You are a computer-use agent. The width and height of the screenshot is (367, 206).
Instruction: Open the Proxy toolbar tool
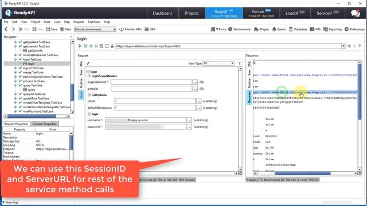(218, 29)
